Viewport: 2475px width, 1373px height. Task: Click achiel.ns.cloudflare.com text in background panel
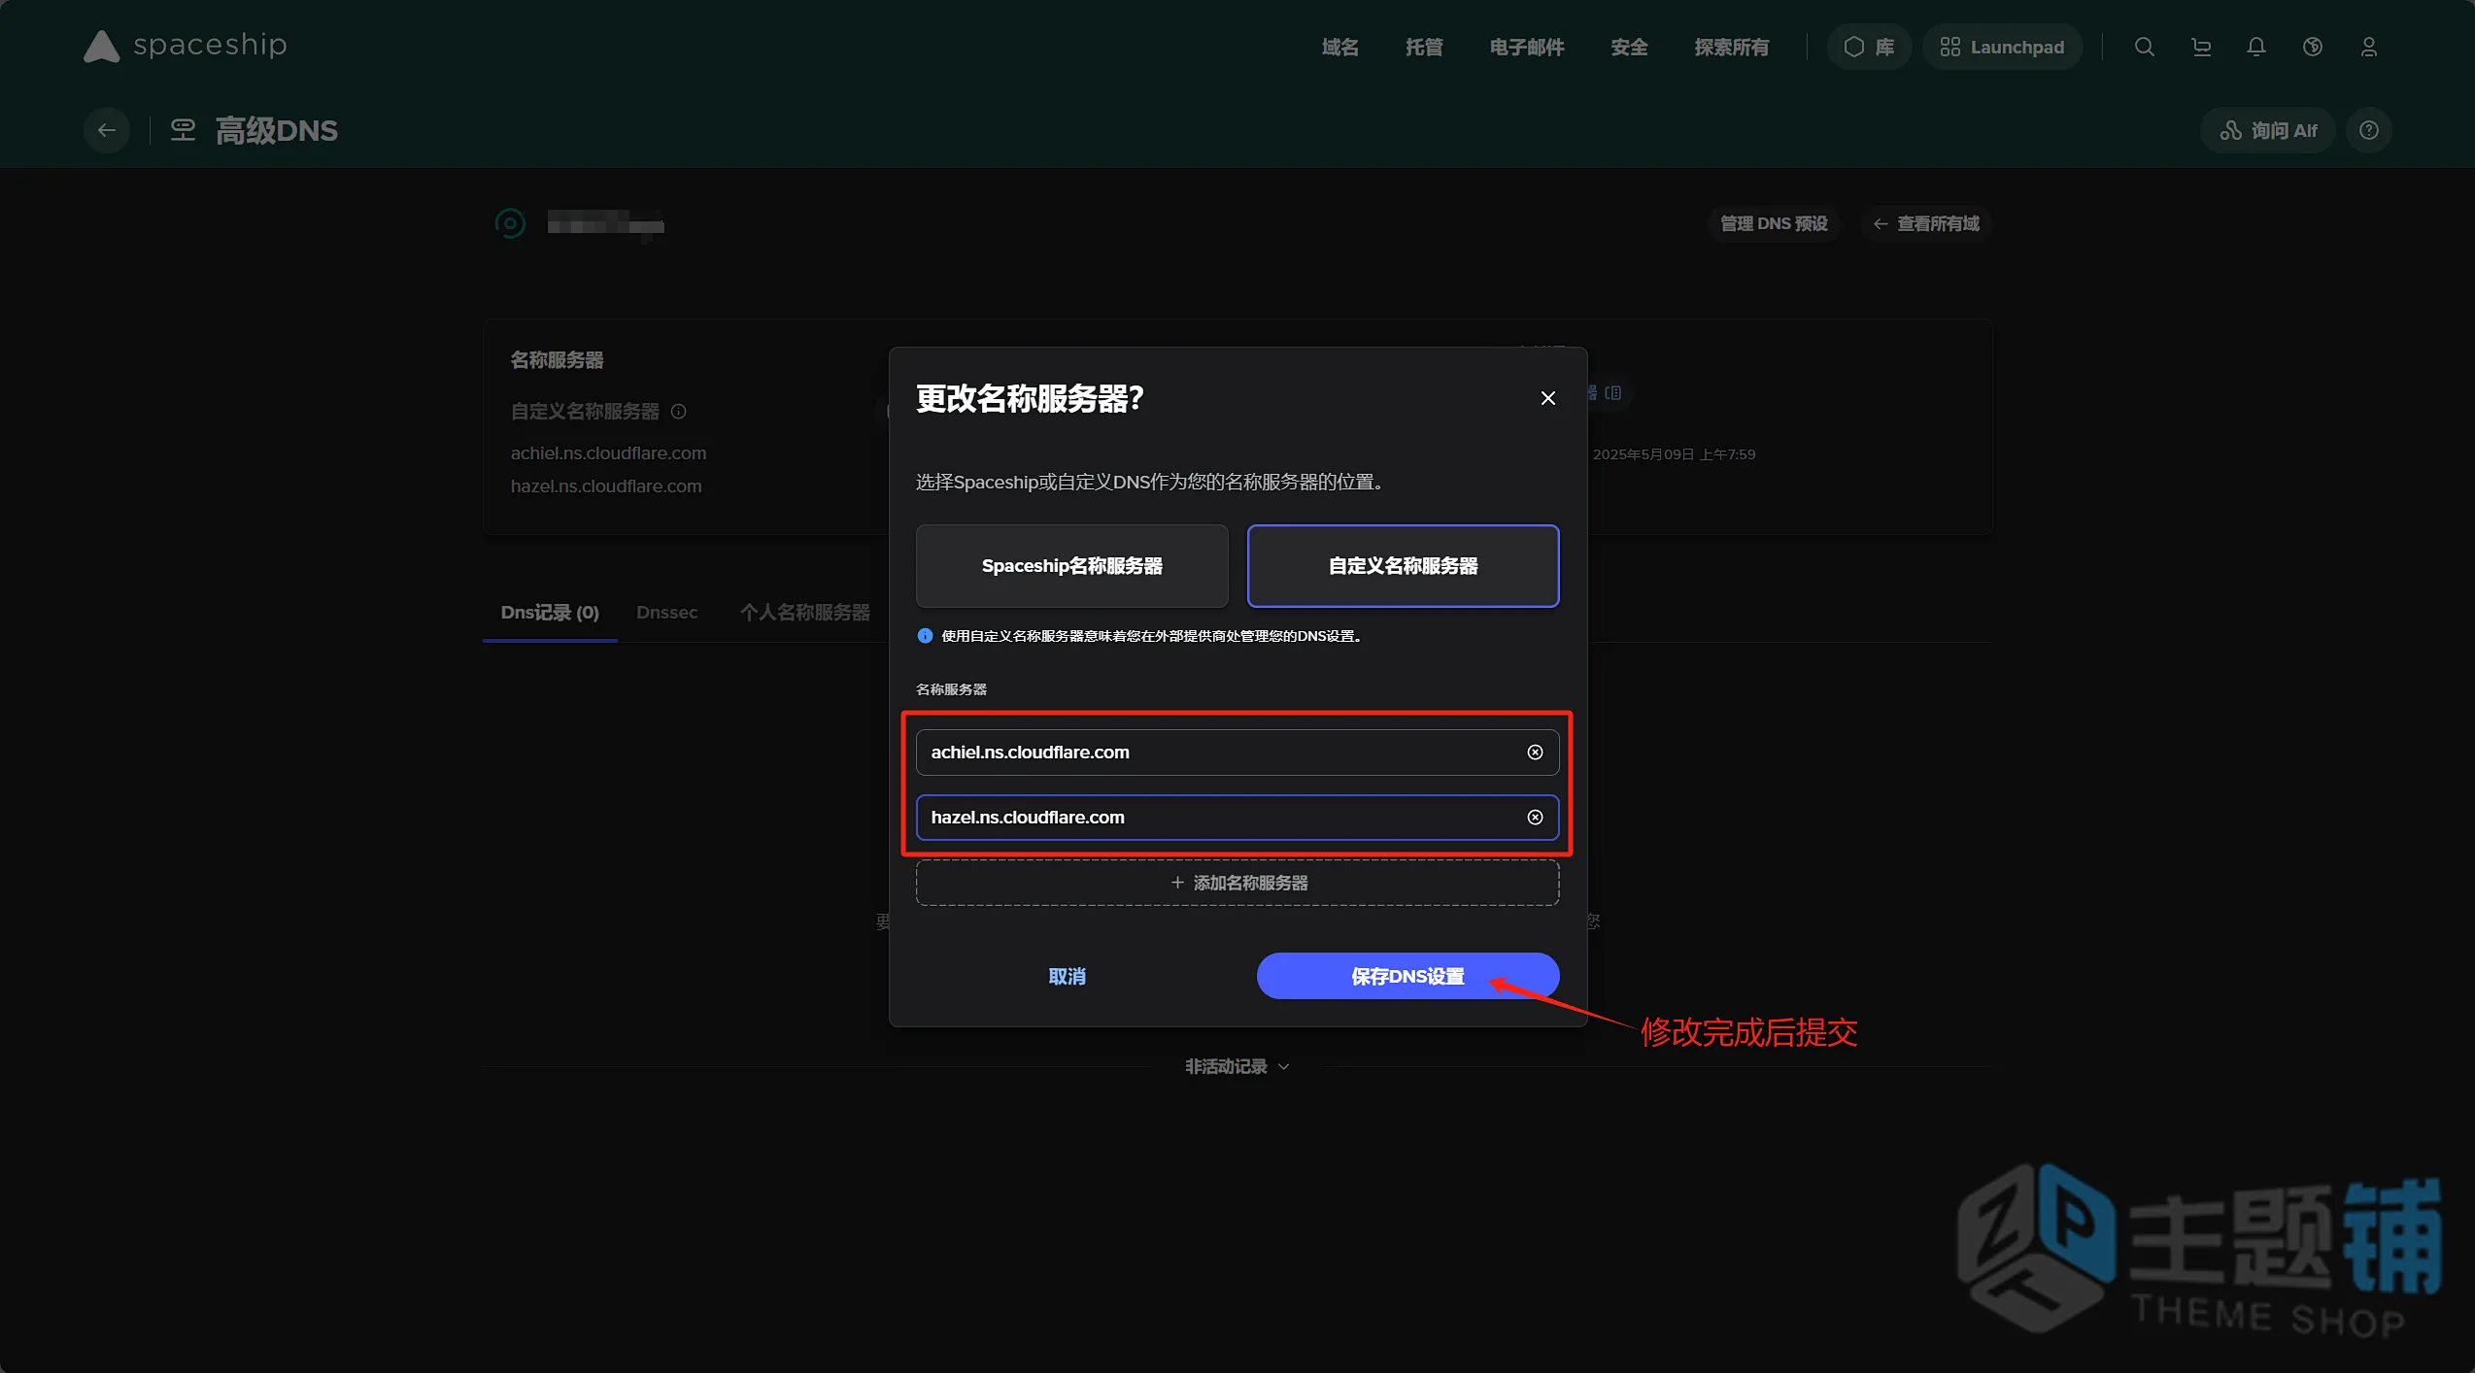pos(608,453)
